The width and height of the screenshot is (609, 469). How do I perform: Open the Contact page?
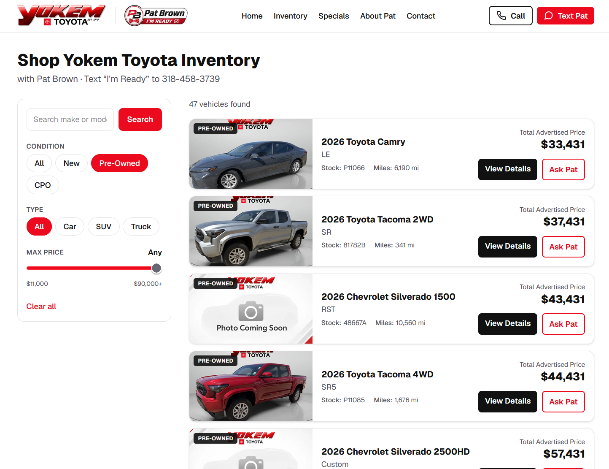[421, 16]
